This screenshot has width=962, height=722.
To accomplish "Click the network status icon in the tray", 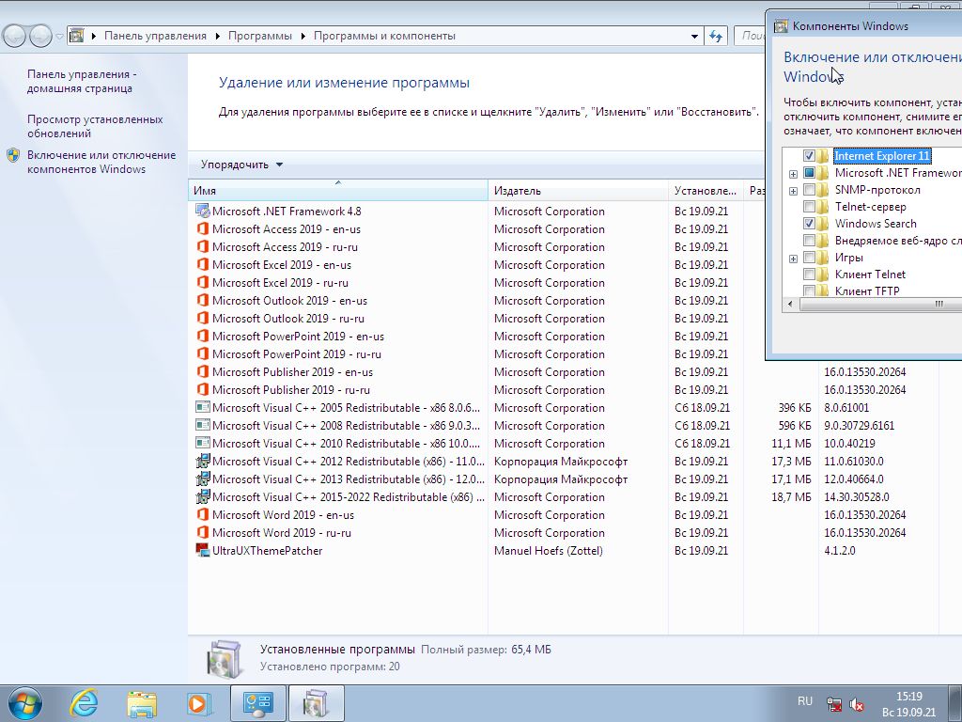I will 833,704.
